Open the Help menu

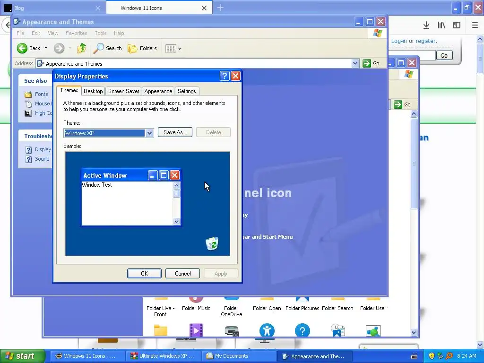(x=119, y=33)
